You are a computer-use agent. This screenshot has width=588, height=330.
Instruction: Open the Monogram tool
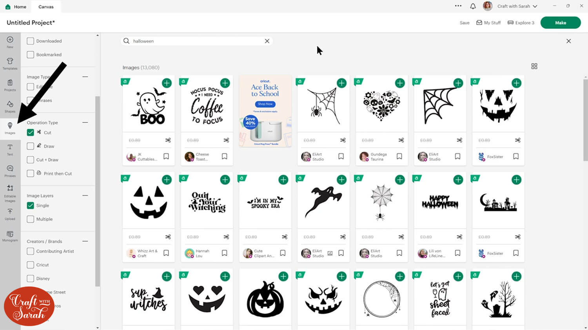click(10, 236)
